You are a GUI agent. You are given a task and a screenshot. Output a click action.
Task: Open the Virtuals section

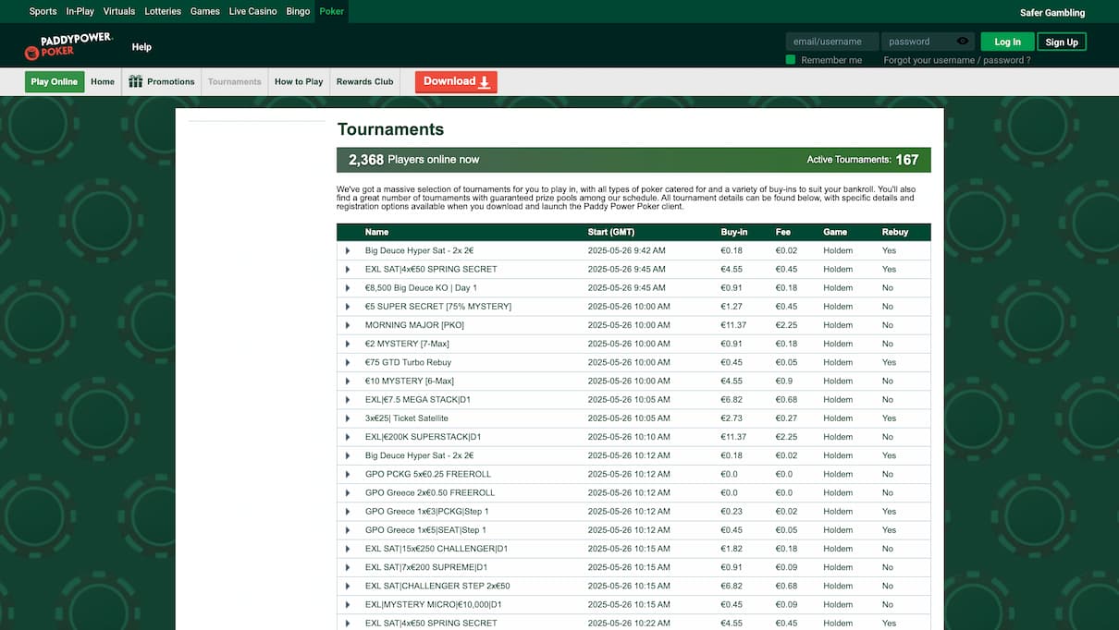(x=119, y=11)
